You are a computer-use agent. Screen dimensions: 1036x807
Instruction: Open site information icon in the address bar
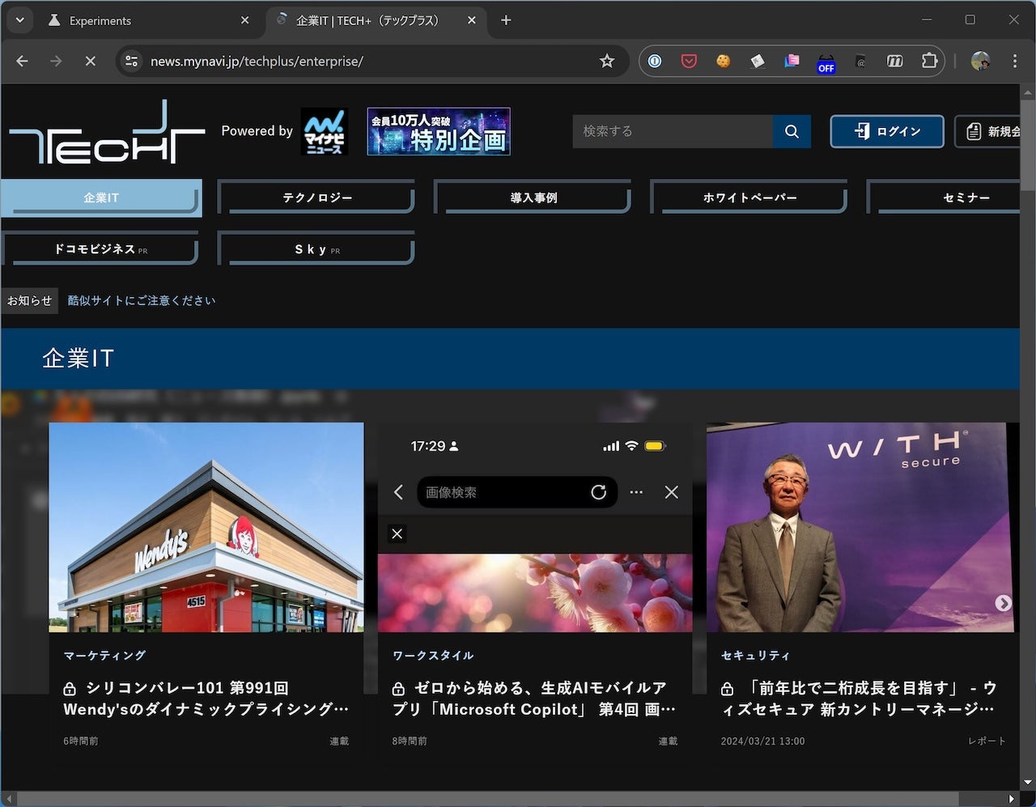(x=132, y=61)
